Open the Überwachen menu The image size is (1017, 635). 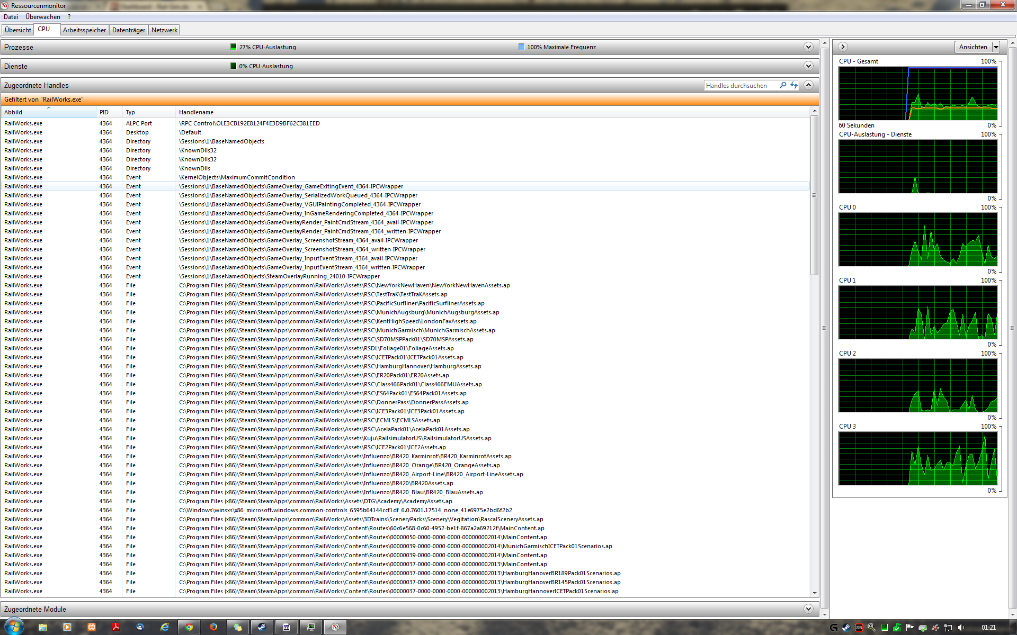click(x=43, y=17)
